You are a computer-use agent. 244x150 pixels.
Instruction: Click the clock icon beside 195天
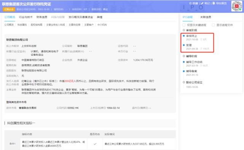[201, 49]
